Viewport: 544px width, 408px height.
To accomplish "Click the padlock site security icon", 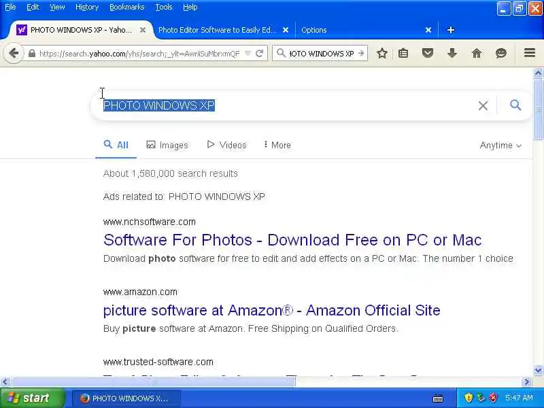I will click(32, 54).
